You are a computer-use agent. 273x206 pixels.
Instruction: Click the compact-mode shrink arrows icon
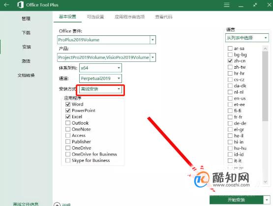[x=255, y=5]
